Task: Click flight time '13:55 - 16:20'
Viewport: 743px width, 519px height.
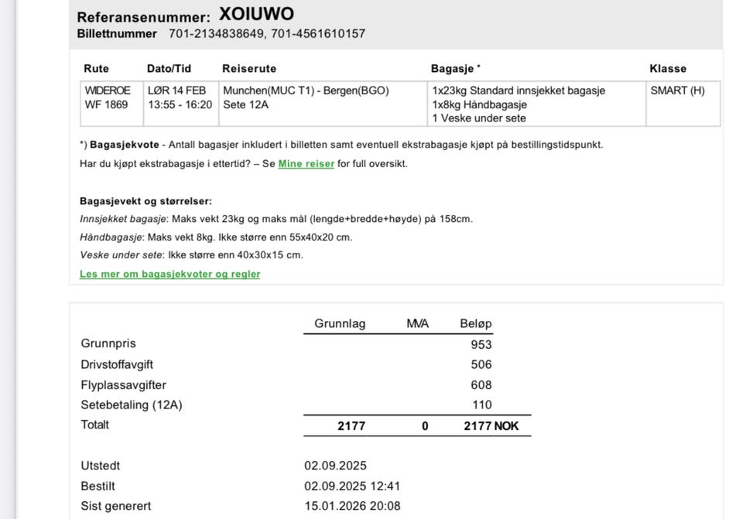Action: [180, 104]
